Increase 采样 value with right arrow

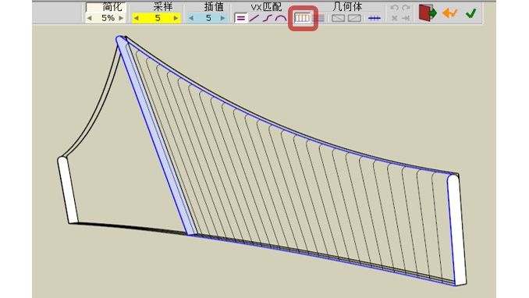tap(176, 18)
